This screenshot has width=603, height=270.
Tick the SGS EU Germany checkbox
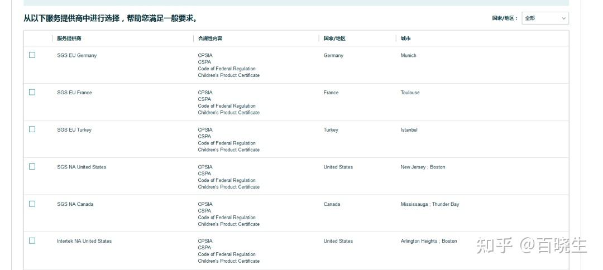(x=32, y=55)
